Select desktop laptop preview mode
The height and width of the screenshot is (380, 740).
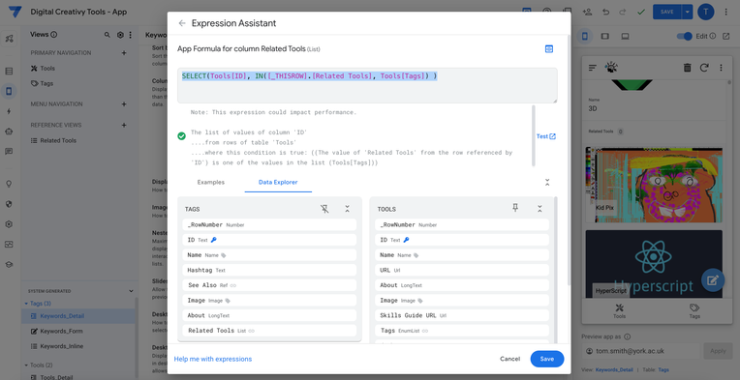click(625, 36)
